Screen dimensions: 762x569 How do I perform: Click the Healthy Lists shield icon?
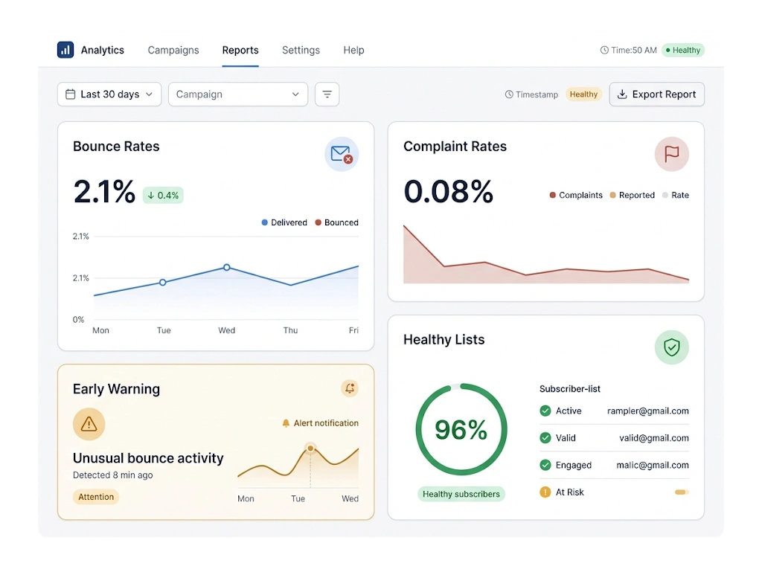672,347
